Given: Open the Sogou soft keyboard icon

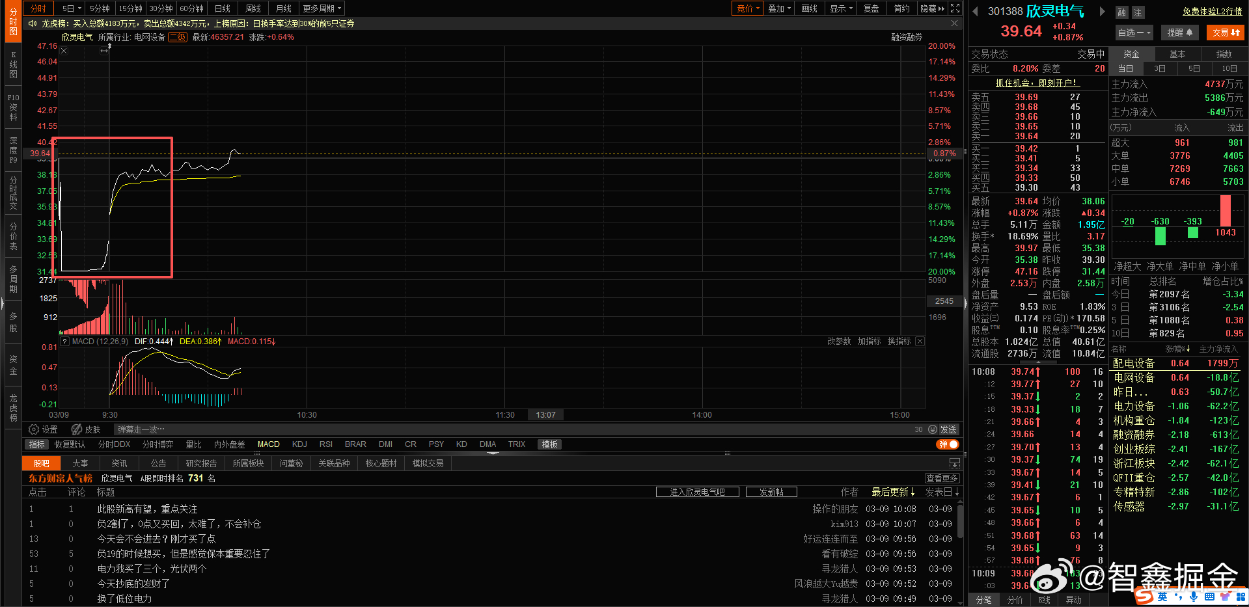Looking at the screenshot, I should click(x=1209, y=596).
